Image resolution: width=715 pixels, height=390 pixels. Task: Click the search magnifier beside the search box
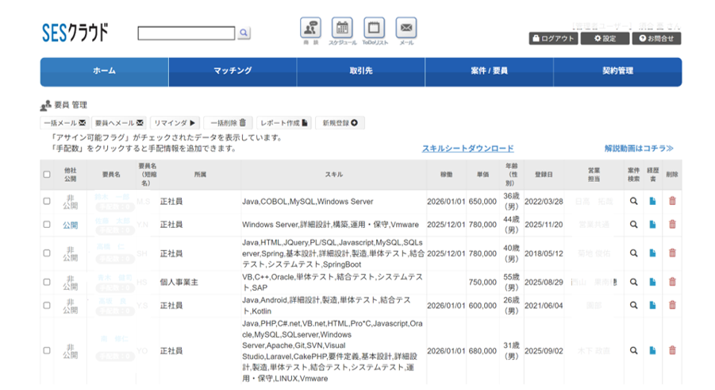(244, 33)
